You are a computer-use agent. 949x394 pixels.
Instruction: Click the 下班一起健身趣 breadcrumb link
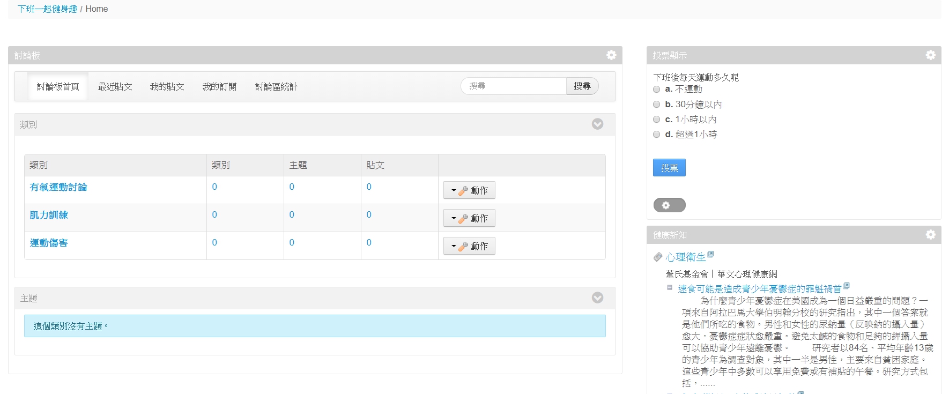(x=48, y=9)
